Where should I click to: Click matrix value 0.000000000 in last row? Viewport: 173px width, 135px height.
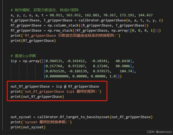click(x=57, y=76)
